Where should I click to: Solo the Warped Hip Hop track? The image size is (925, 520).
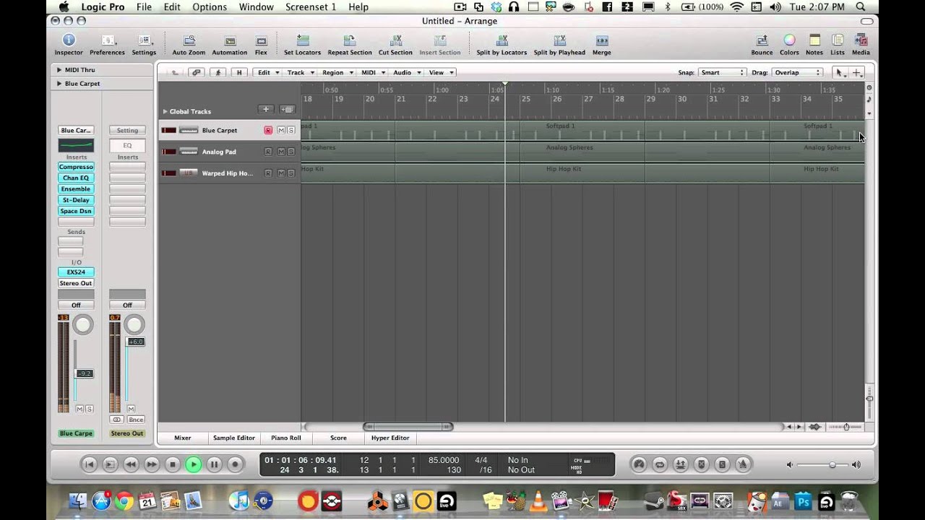coord(291,173)
